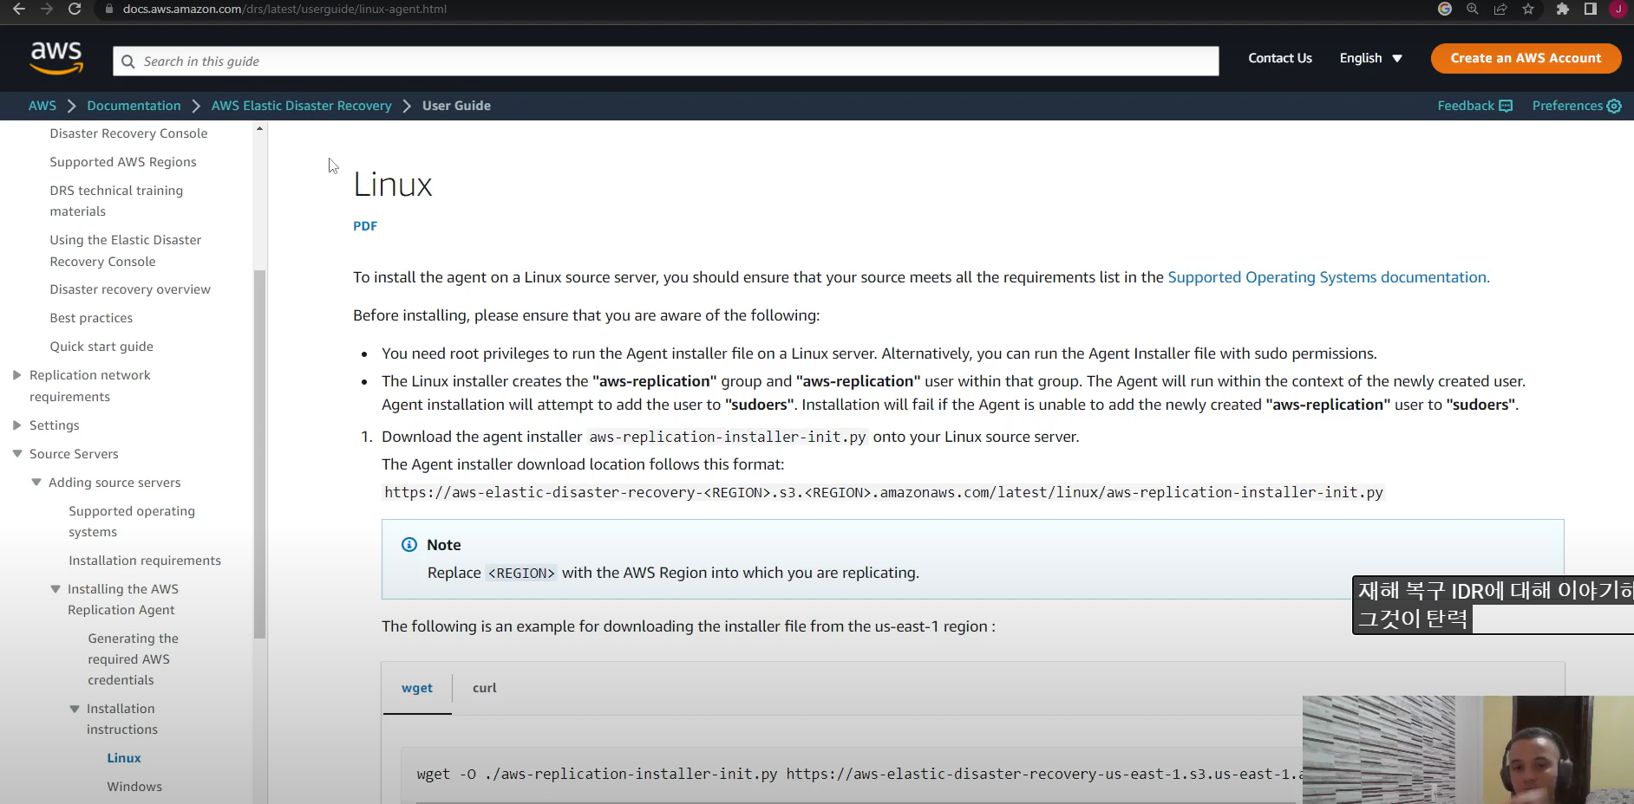Open DRS technical training materials
The width and height of the screenshot is (1634, 804).
[x=116, y=201]
